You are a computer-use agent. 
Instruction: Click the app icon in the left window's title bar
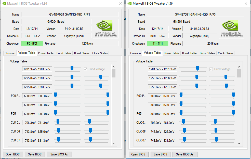4,4
